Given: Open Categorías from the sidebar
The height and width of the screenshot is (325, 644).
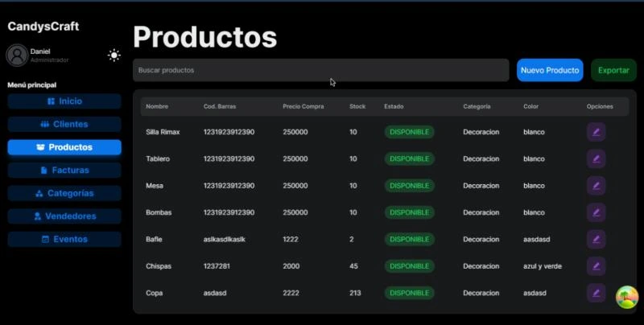Looking at the screenshot, I should point(64,193).
